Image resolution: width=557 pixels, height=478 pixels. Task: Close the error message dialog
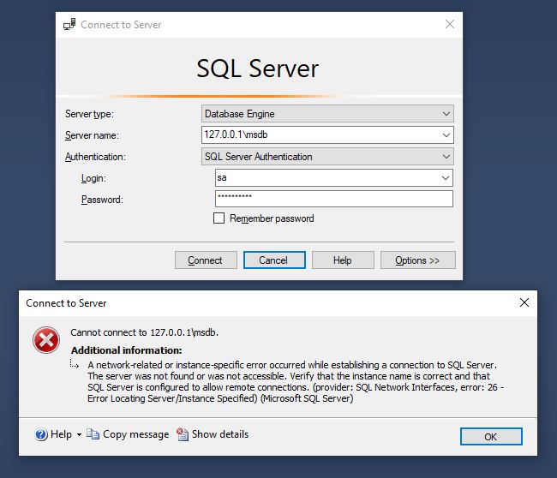524,302
